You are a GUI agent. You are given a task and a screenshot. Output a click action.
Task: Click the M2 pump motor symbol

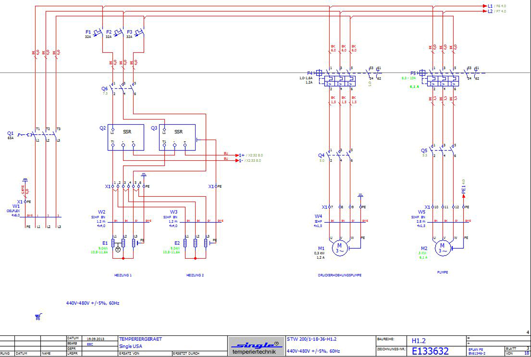(442, 247)
